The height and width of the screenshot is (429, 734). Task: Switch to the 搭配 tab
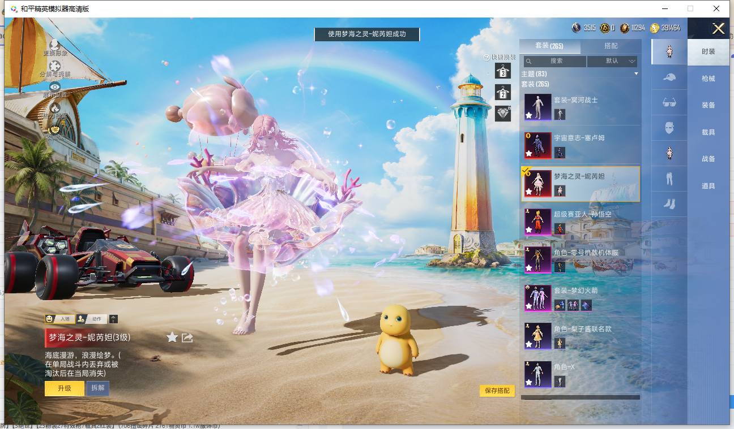pyautogui.click(x=611, y=46)
